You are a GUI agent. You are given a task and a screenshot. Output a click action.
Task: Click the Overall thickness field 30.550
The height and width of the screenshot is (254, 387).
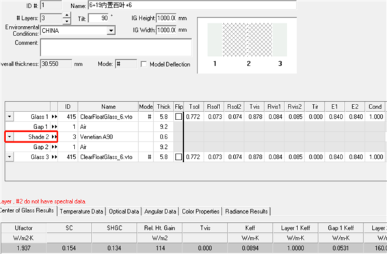click(56, 64)
